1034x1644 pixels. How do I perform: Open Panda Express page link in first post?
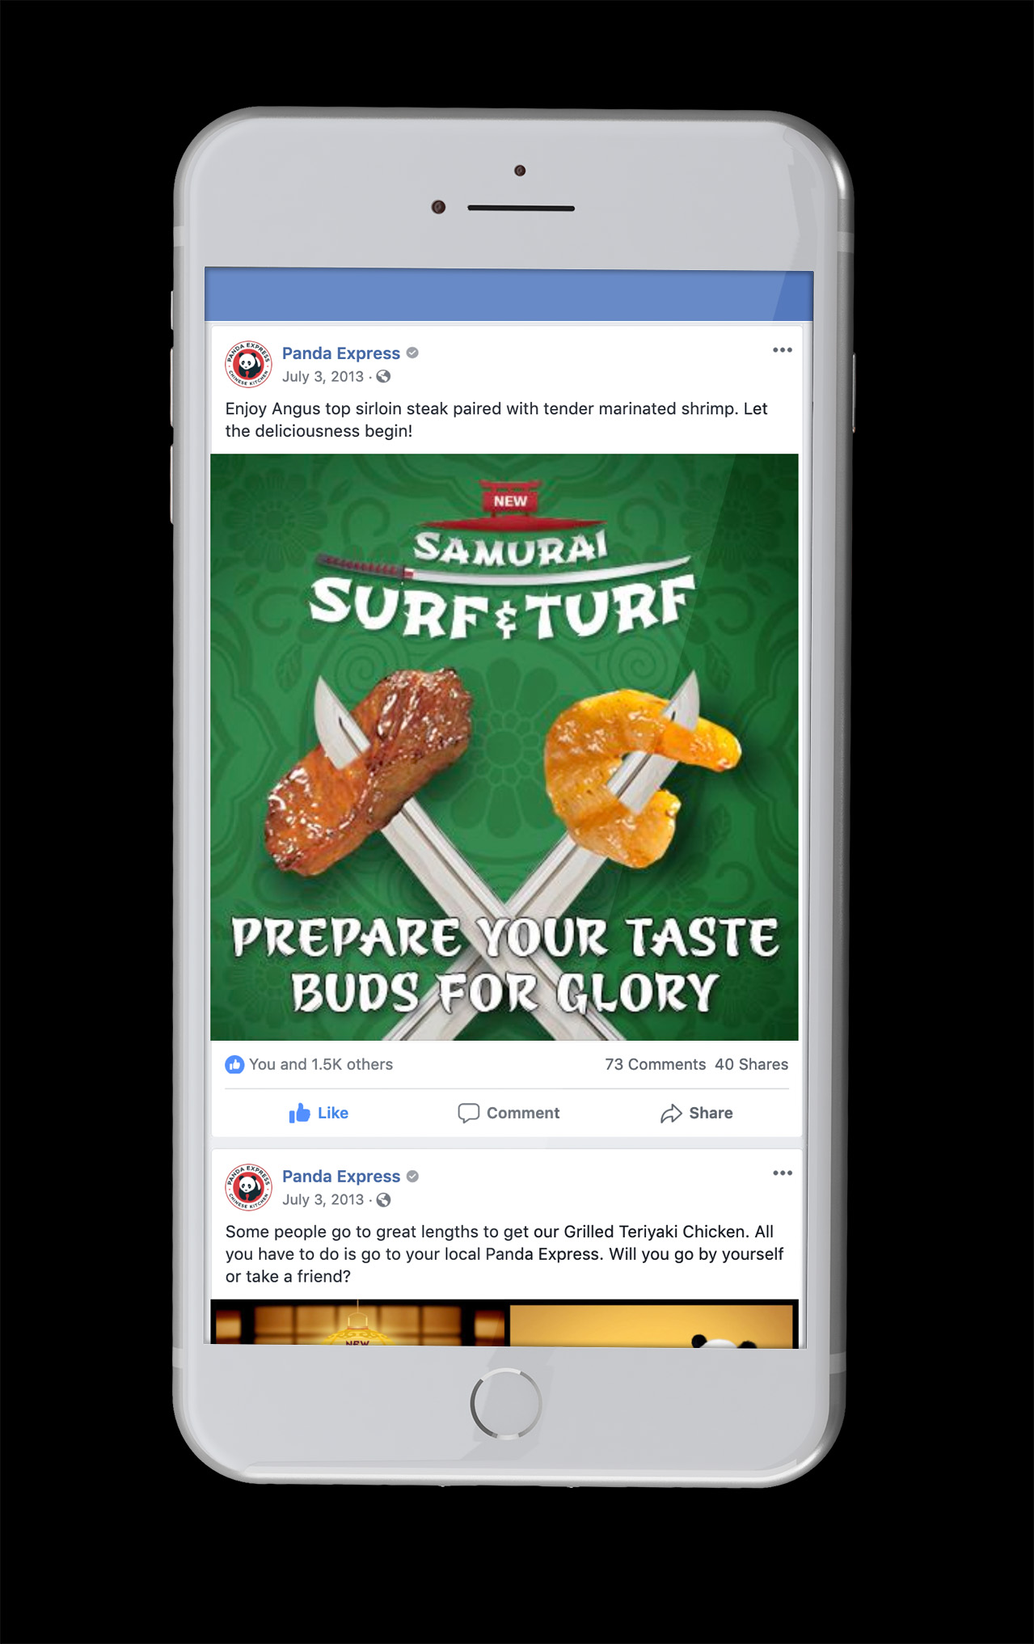point(340,353)
